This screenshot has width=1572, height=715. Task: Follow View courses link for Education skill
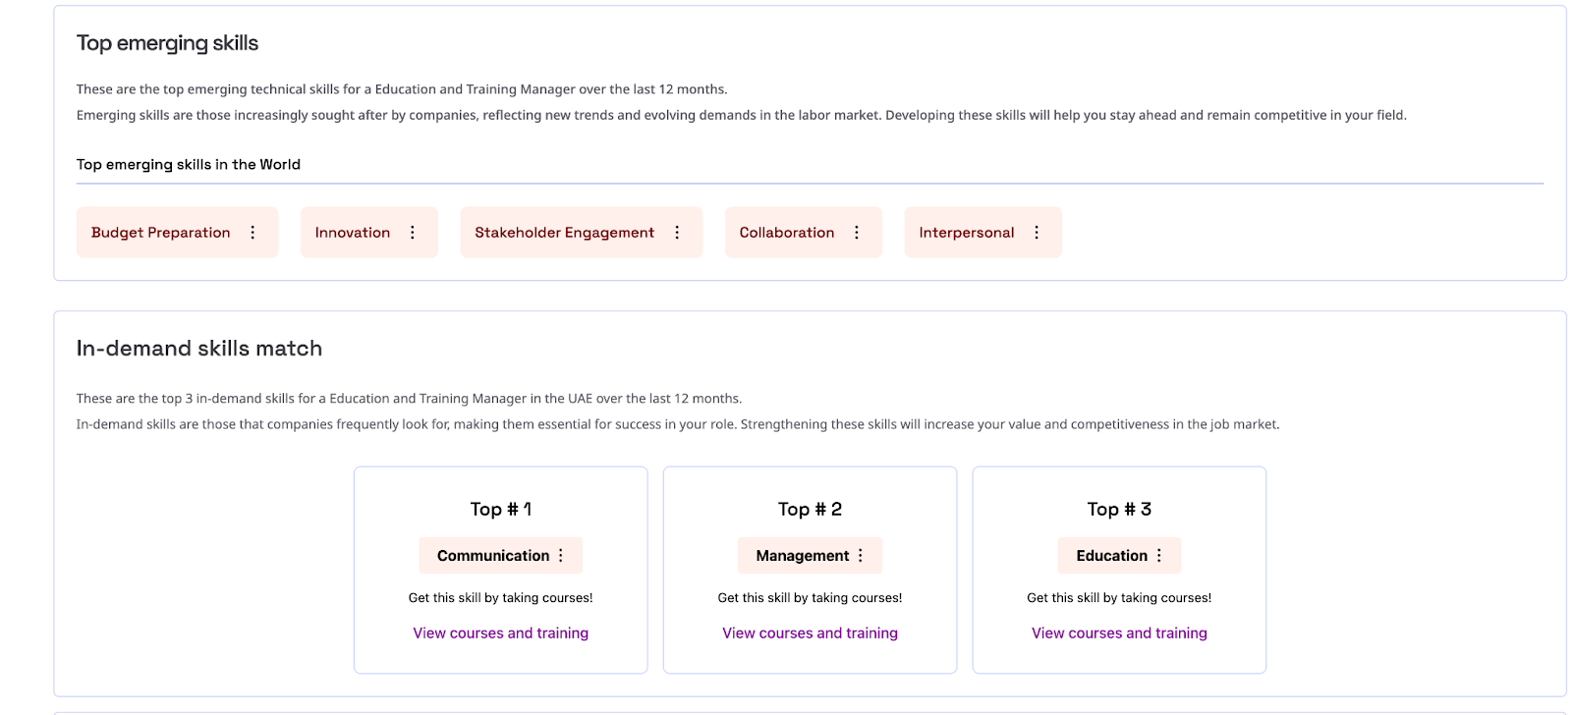pos(1119,633)
